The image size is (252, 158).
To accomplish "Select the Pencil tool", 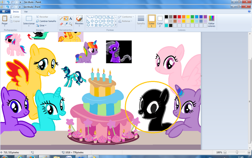I will tap(61, 19).
